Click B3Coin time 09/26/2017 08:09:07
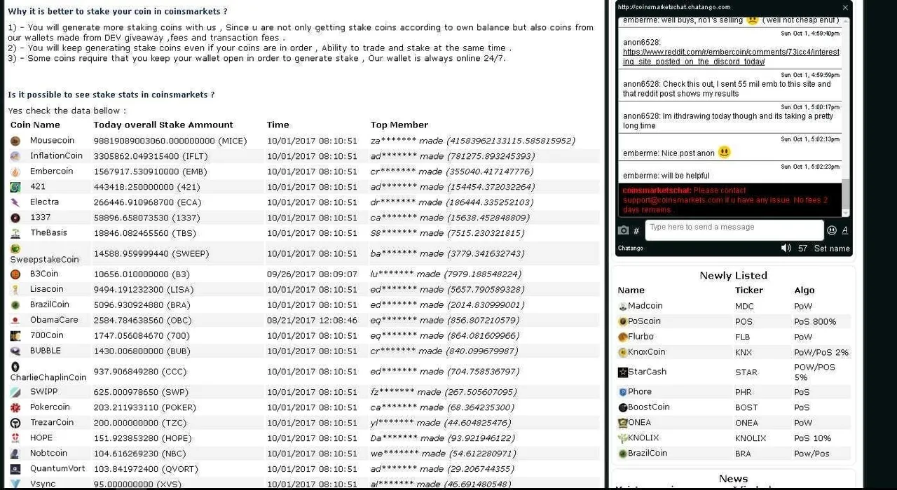This screenshot has width=897, height=490. click(x=312, y=274)
